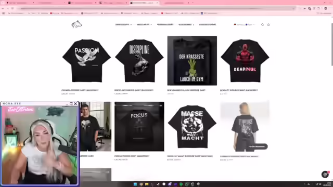Click the wolf logo in the shop header
The image size is (333, 187).
(x=76, y=24)
